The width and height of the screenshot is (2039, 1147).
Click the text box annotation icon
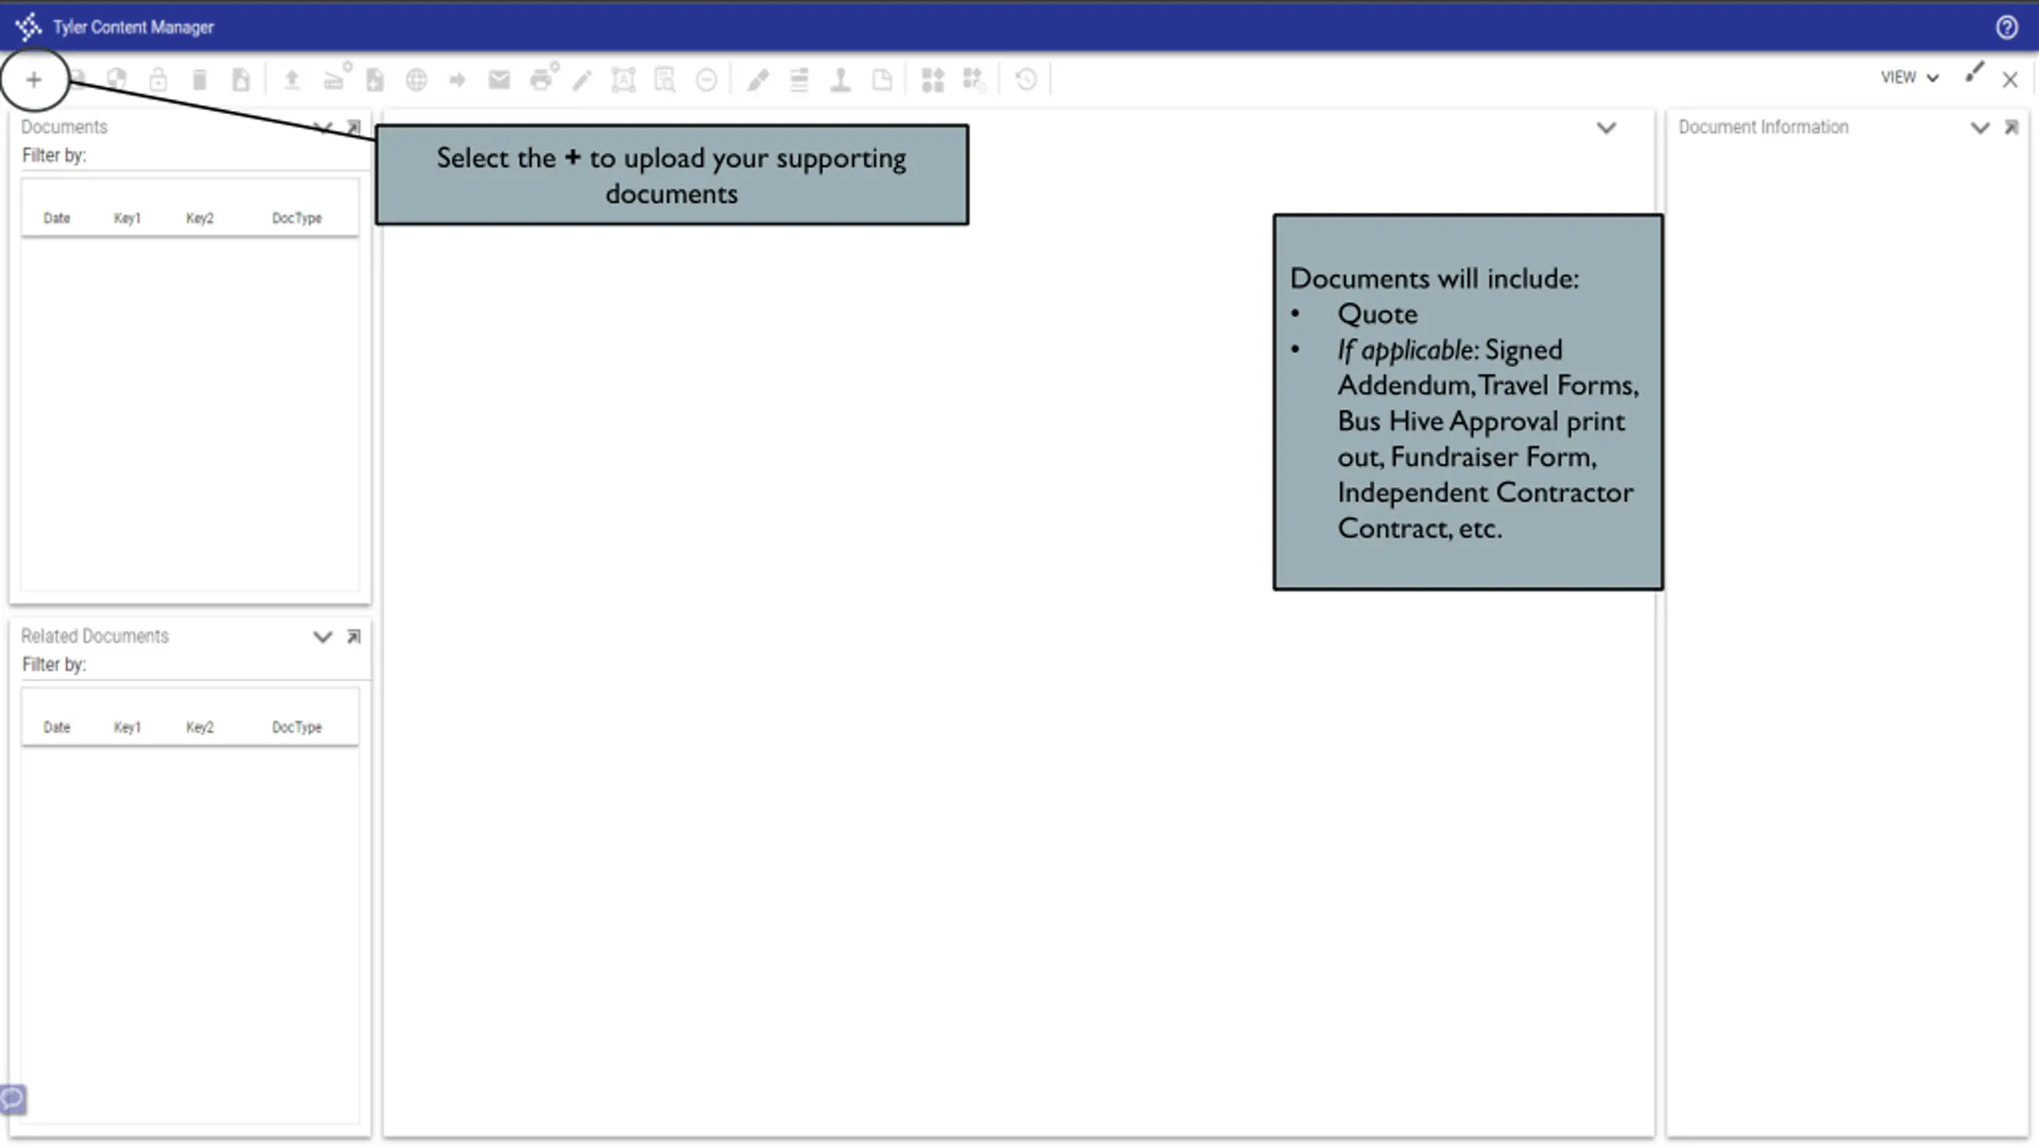[623, 80]
